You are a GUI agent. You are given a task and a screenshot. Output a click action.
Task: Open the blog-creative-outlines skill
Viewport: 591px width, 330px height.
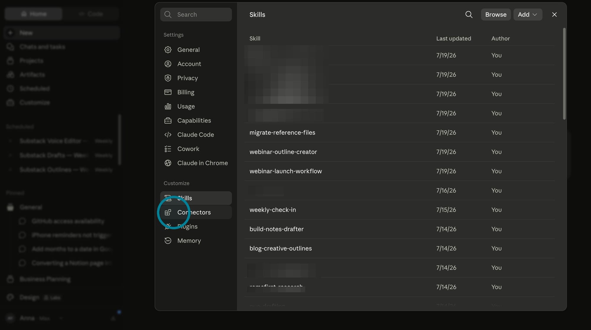point(400,249)
